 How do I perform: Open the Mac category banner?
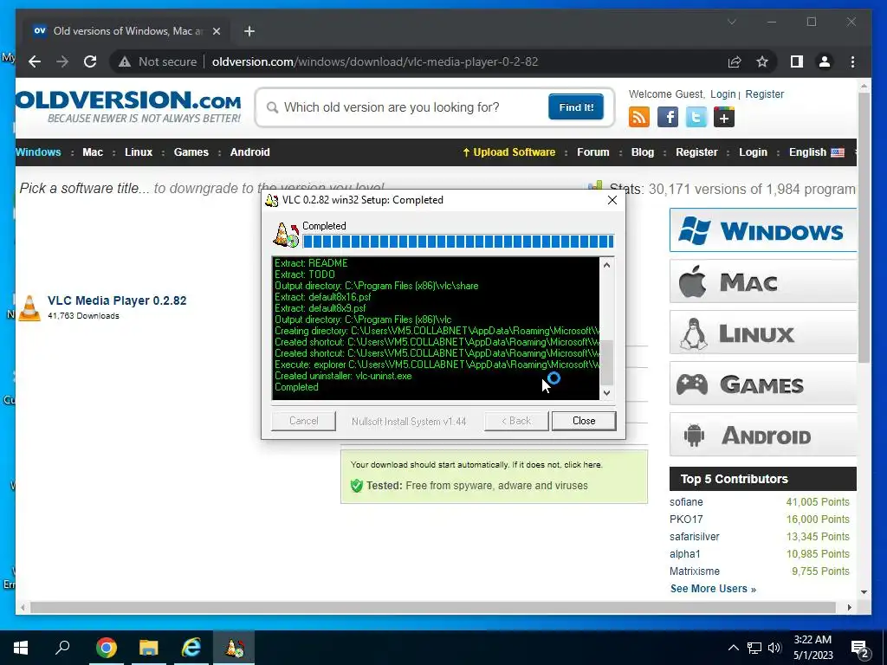[762, 281]
